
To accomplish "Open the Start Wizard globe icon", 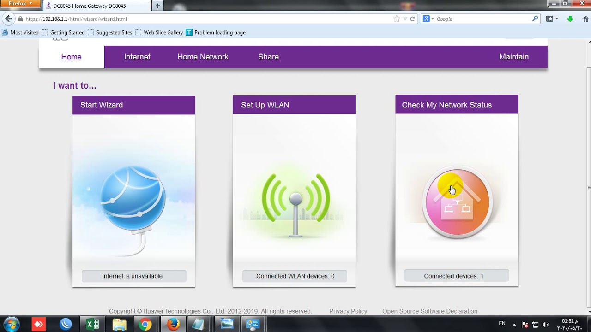I will pyautogui.click(x=133, y=198).
